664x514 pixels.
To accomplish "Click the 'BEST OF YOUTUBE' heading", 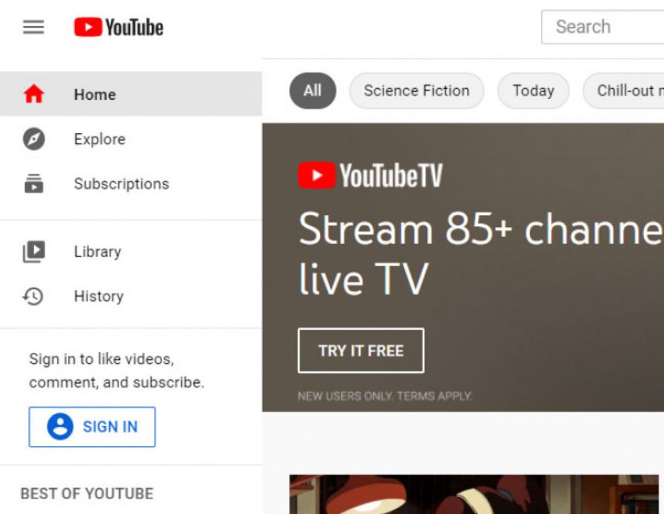I will [x=87, y=493].
